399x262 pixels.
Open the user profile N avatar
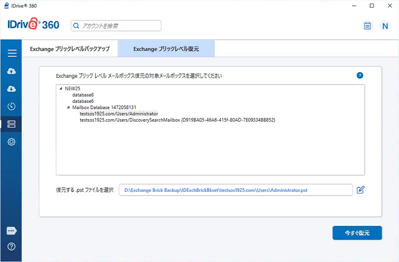tap(385, 26)
